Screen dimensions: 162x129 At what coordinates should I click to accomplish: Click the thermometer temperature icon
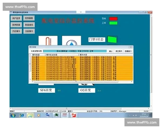(x=48, y=41)
